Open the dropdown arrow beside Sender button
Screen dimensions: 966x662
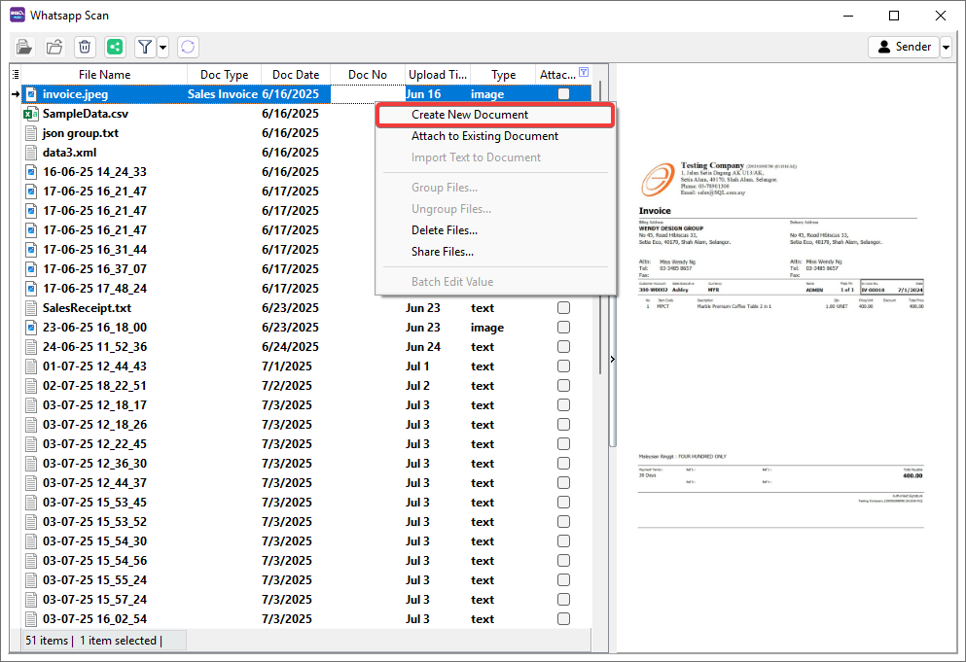point(946,47)
